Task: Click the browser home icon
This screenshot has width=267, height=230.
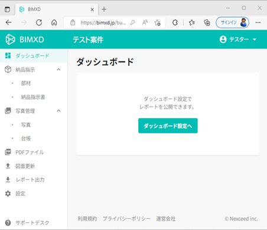Action: point(54,22)
